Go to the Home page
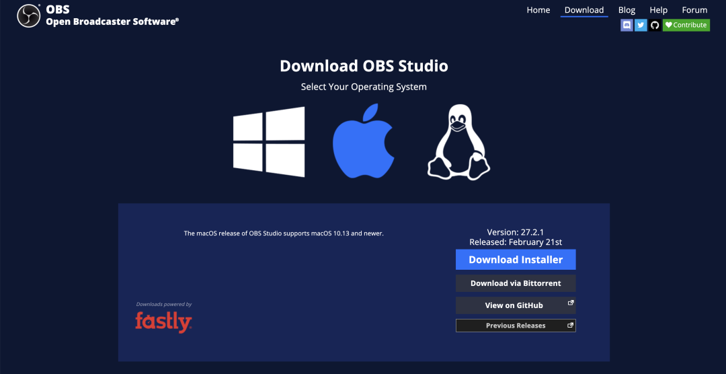This screenshot has width=726, height=374. [538, 9]
